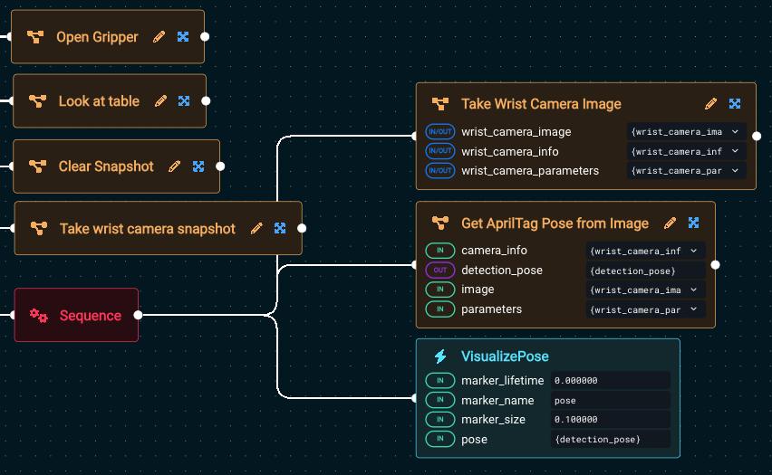Viewport: 772px width, 475px height.
Task: Open the image port value dropdown
Action: (645, 290)
